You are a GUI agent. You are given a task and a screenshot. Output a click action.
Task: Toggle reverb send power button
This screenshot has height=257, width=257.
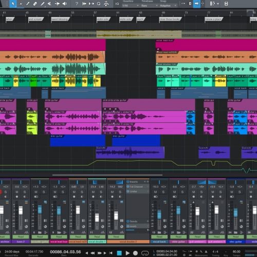coord(128,226)
